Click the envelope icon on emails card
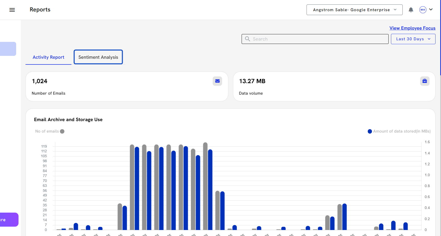Viewport: 441px width, 236px height. click(x=217, y=81)
